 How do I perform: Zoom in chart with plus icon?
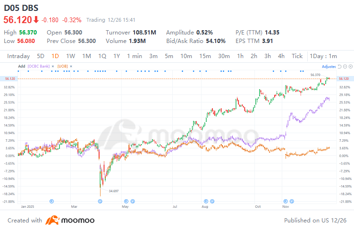[350, 67]
